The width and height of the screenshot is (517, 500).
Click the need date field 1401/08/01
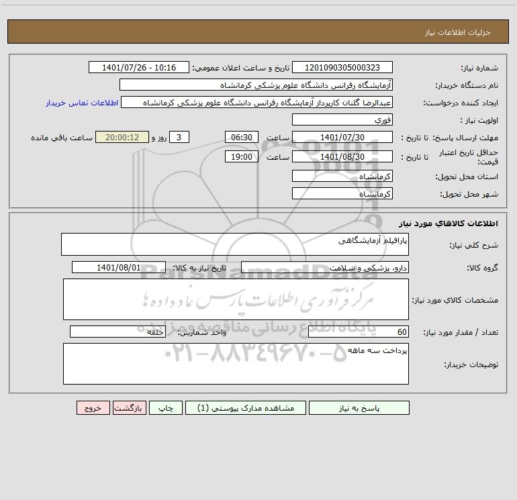point(119,267)
